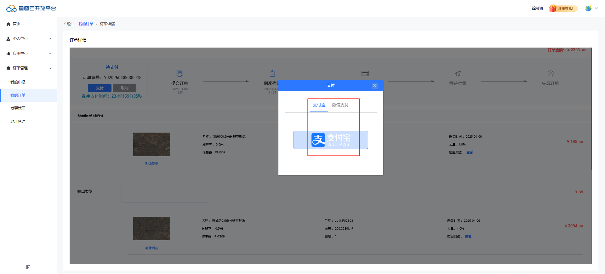605x274 pixels.
Task: Click the name 朝阳区0.5米分辨率影像
Action: pos(229,137)
